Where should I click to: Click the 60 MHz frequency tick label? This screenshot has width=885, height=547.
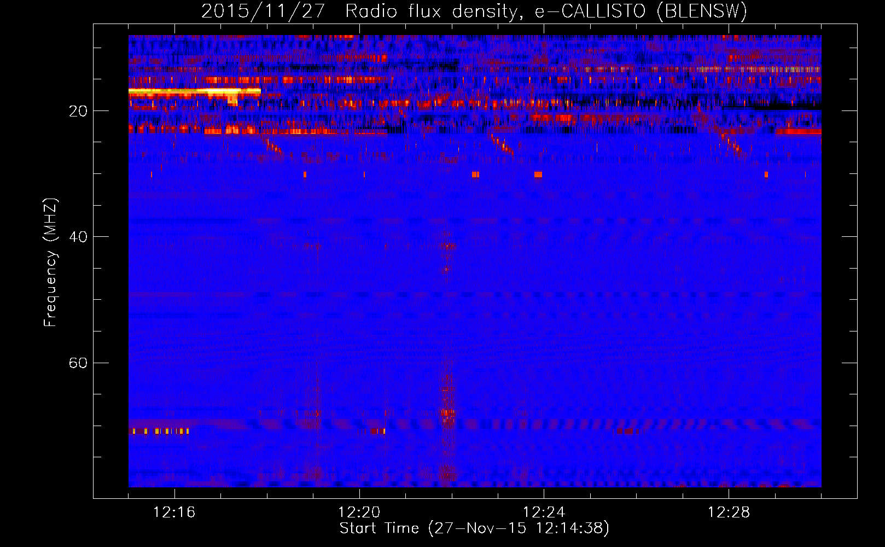(x=78, y=363)
